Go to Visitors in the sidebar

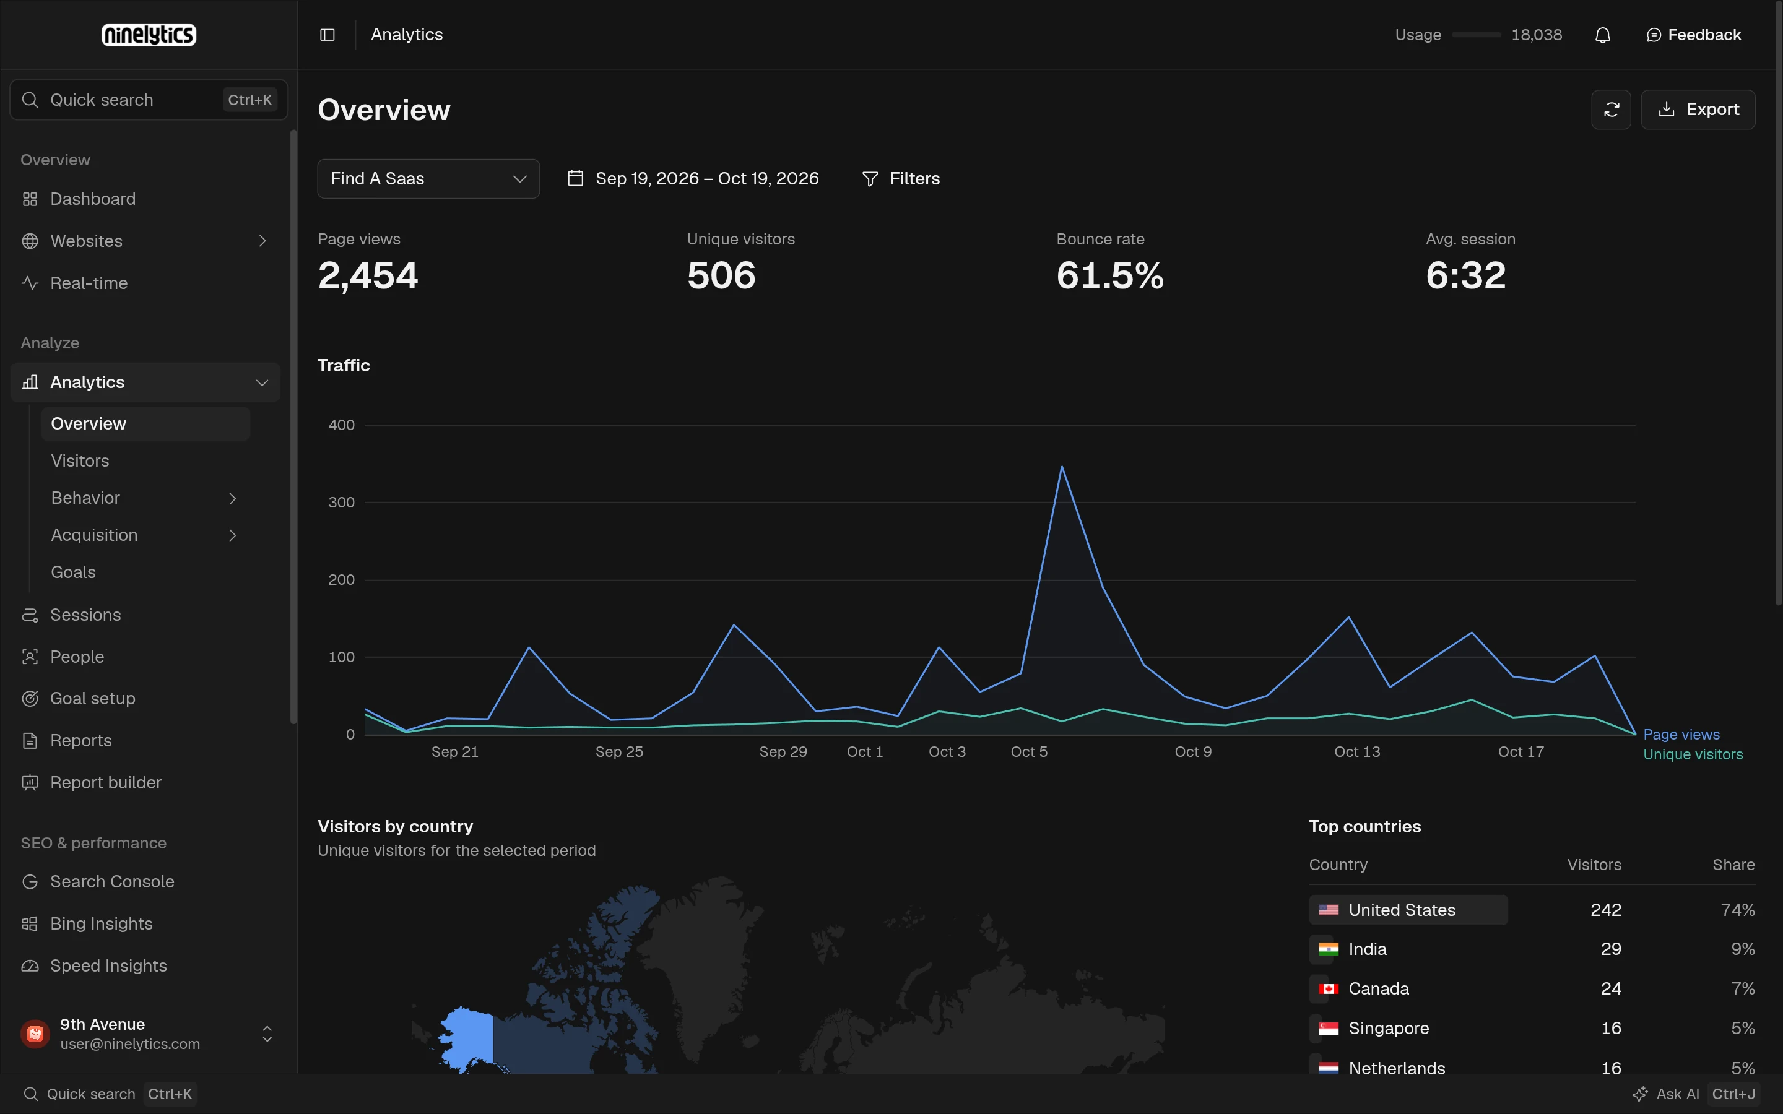click(145, 460)
